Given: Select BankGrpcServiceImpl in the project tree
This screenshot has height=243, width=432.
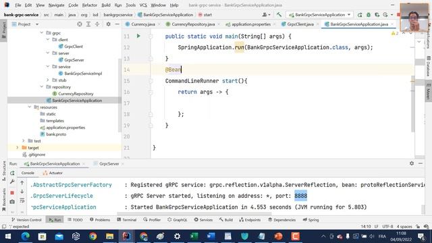Looking at the screenshot, I should pos(83,74).
